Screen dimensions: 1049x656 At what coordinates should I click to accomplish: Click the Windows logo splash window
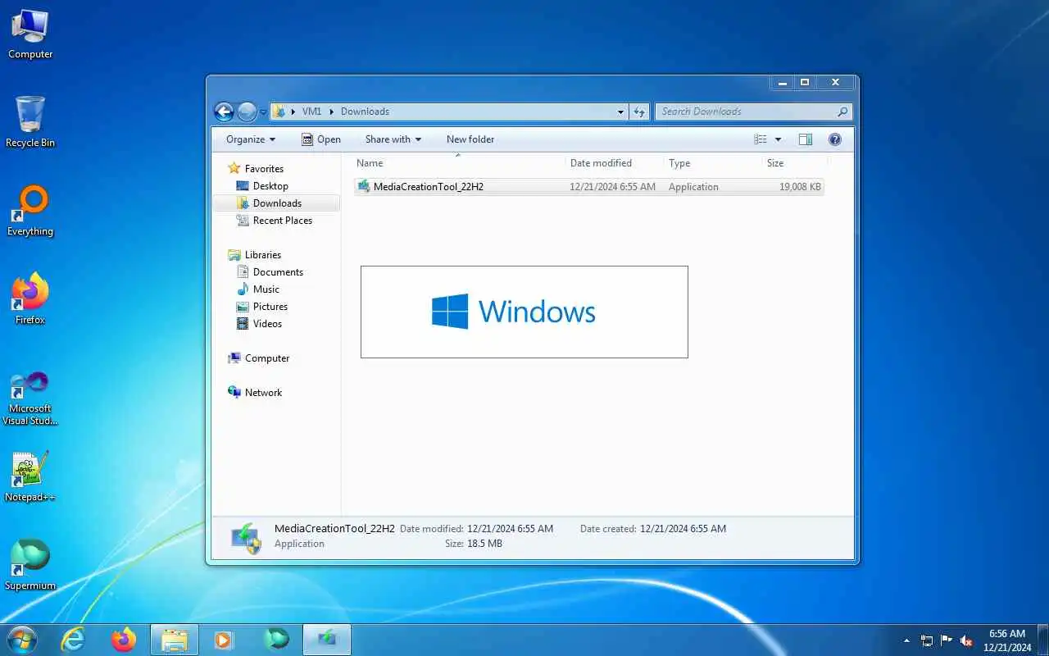pyautogui.click(x=524, y=312)
